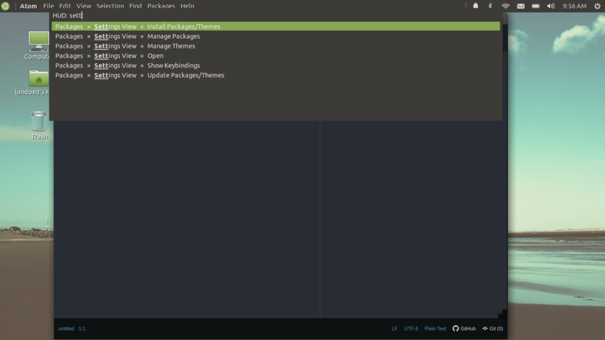Open the Packages menu
This screenshot has height=340, width=605.
tap(161, 6)
